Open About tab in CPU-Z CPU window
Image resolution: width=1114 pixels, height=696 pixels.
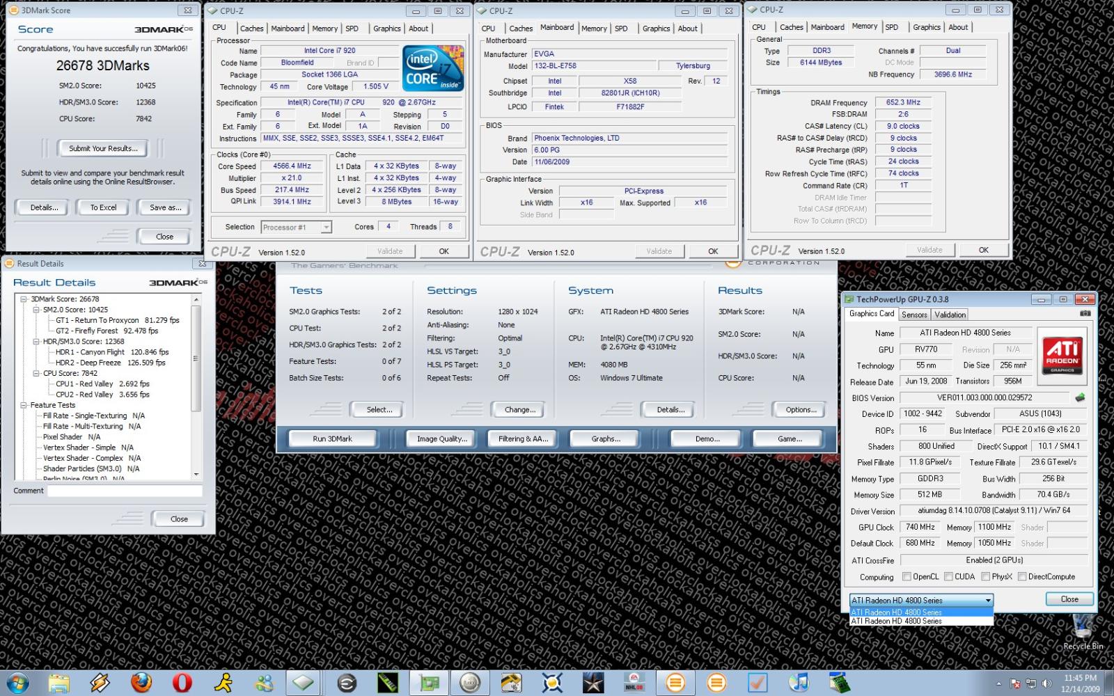pos(418,29)
